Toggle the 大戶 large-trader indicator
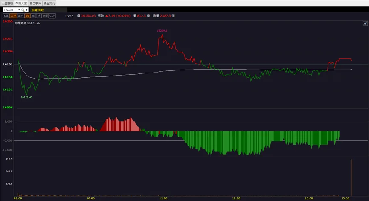The height and width of the screenshot is (201, 369). (13, 16)
